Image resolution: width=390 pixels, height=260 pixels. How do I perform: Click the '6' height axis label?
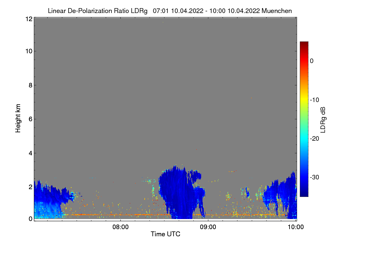coord(31,119)
